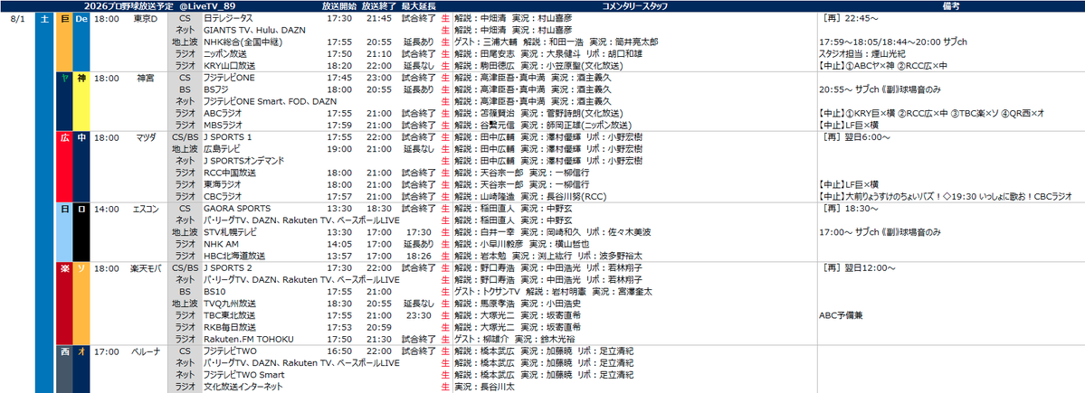Select the channel '広島テレビ'

pos(223,149)
